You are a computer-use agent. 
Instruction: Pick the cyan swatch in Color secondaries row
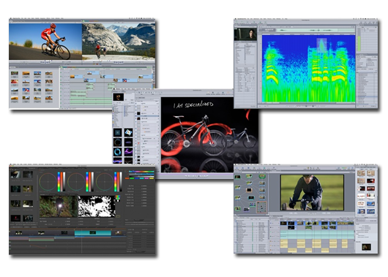141,178
